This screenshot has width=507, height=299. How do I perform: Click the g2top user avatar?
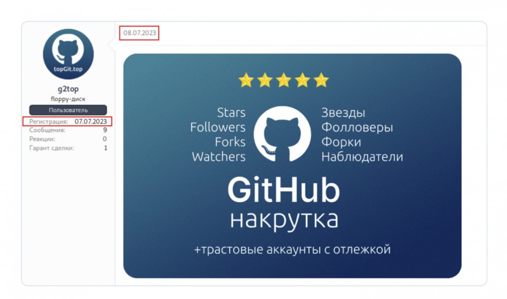[68, 54]
